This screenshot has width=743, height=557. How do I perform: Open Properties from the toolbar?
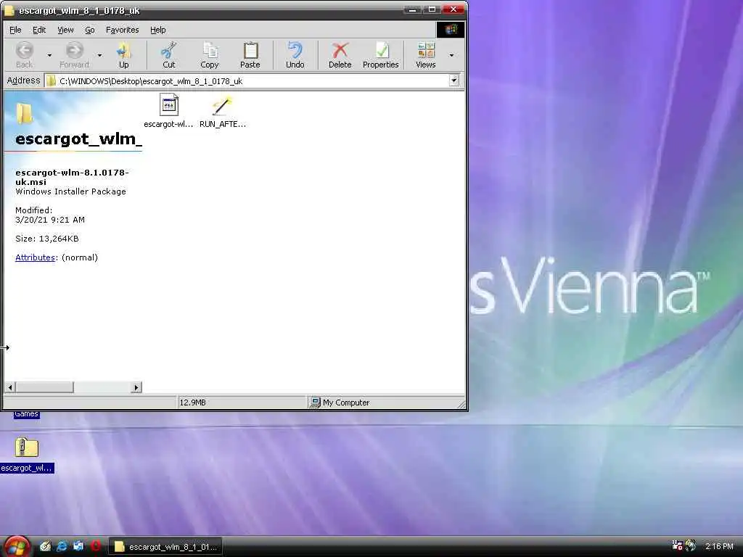click(380, 55)
